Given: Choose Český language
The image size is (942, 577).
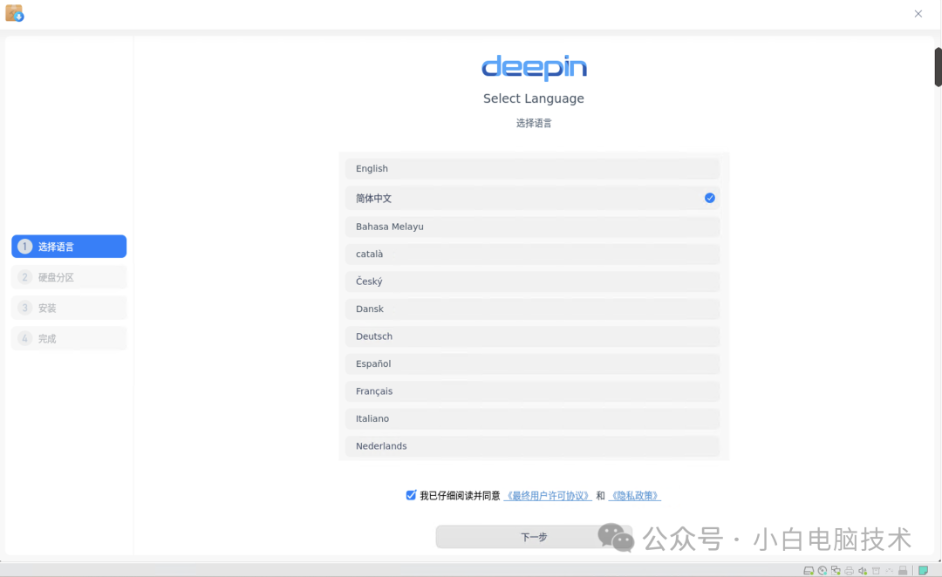Looking at the screenshot, I should tap(532, 282).
